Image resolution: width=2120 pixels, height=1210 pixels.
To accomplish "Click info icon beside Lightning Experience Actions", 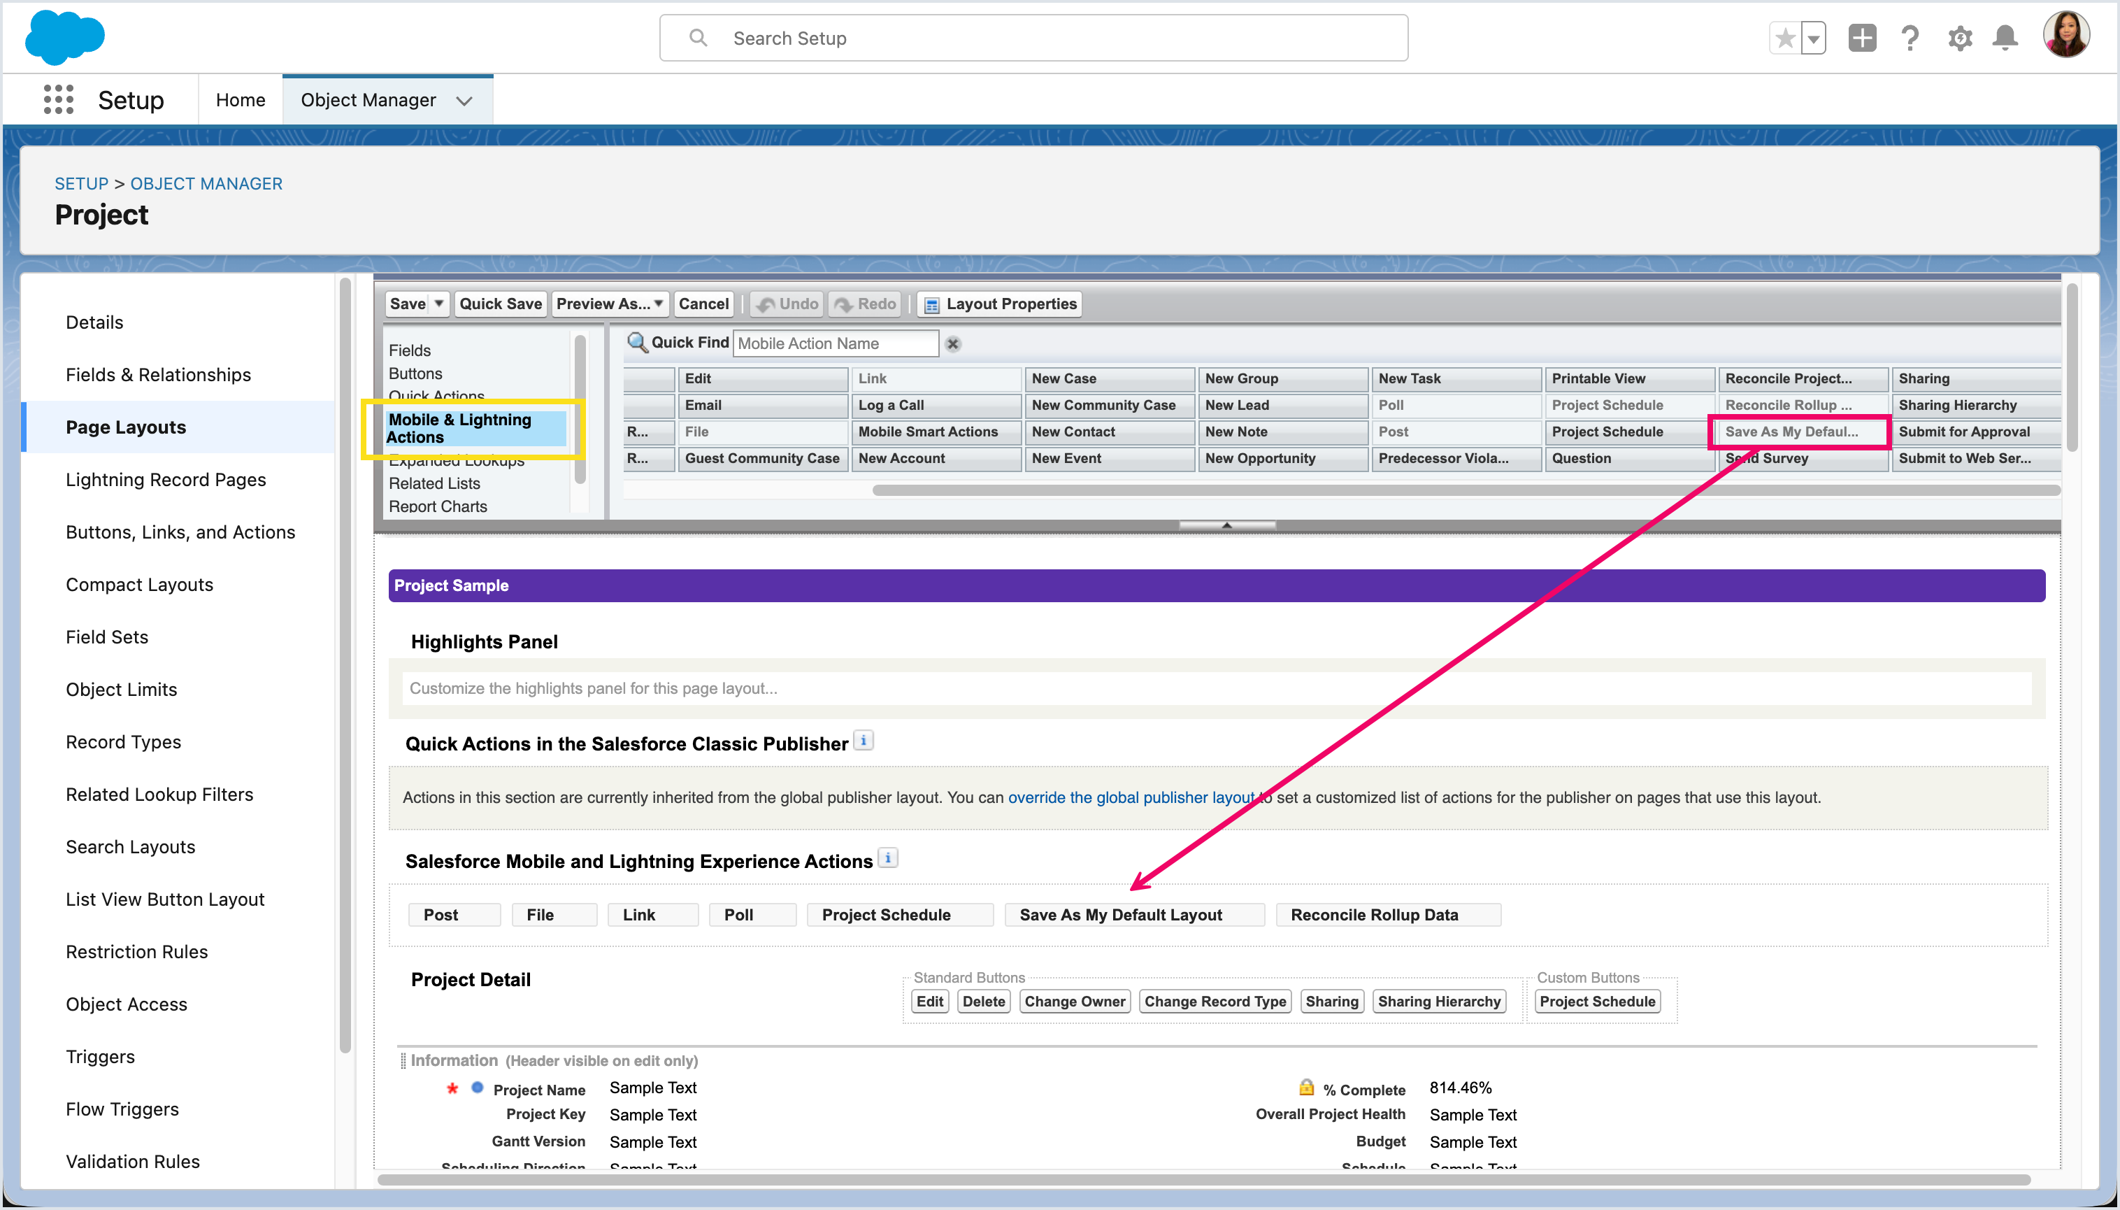I will [x=888, y=858].
